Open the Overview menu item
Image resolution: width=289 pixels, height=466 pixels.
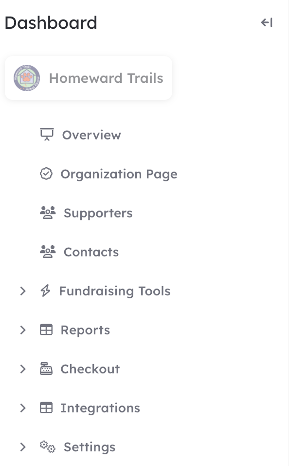91,135
